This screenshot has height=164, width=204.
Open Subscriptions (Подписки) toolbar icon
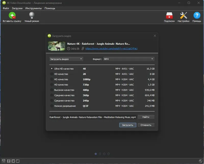point(169,15)
